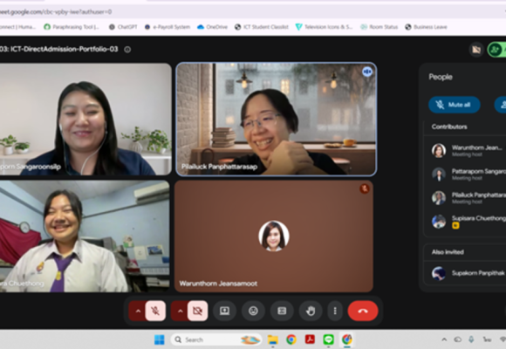Click the Warunthorn Jeansamoot avatar tile

[x=274, y=236]
